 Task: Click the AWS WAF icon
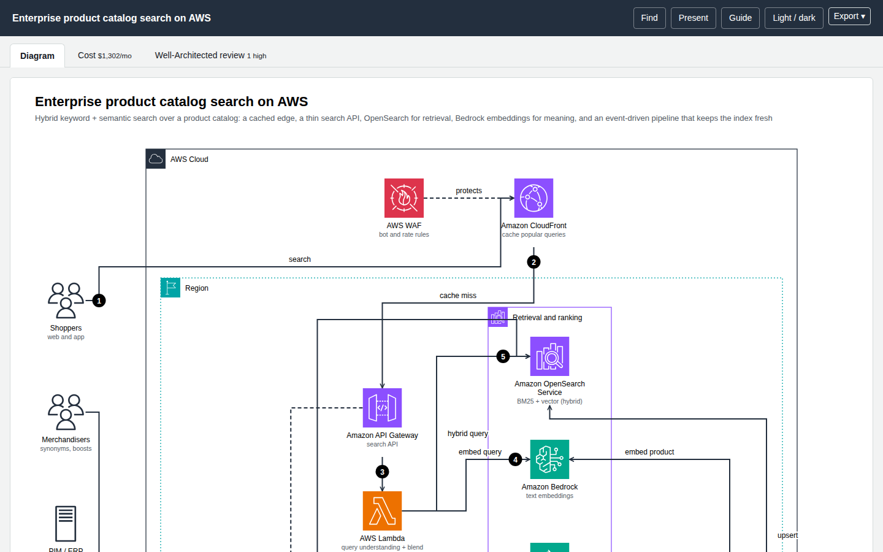(404, 198)
